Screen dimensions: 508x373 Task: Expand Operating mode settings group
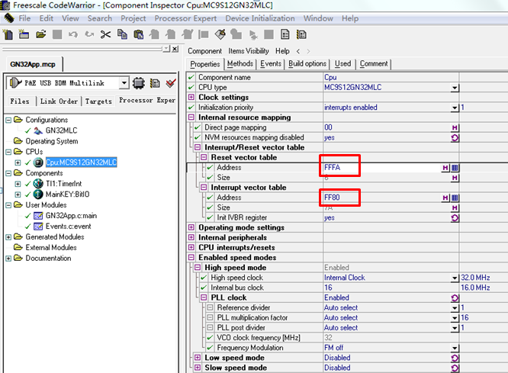coord(191,227)
